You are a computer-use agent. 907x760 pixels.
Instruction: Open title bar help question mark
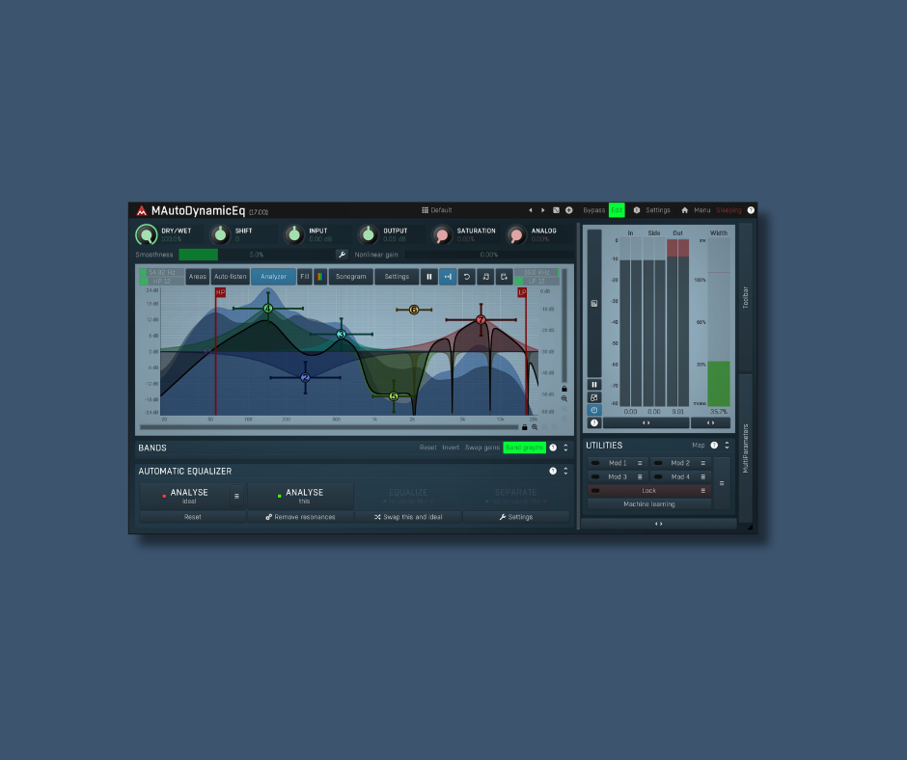click(751, 210)
